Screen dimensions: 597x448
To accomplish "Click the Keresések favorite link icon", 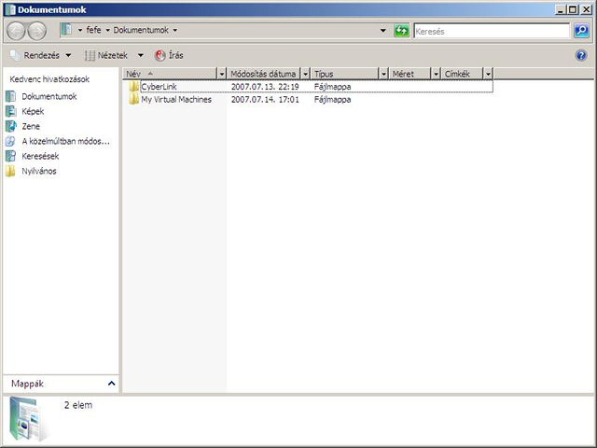I will (x=10, y=156).
